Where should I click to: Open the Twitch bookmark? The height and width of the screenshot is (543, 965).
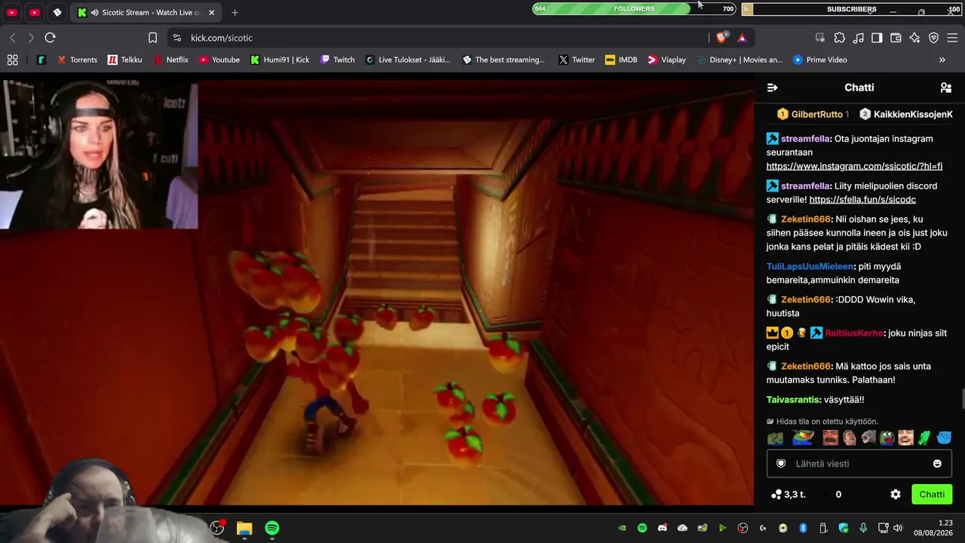coord(337,60)
